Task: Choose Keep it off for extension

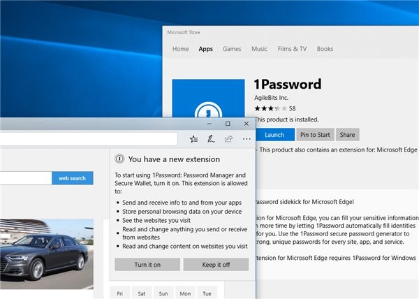Action: pos(216,265)
